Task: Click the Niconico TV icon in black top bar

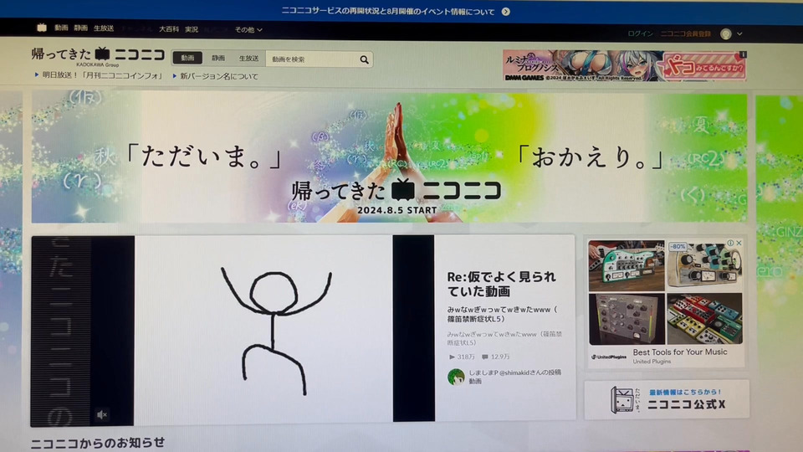Action: [x=42, y=28]
